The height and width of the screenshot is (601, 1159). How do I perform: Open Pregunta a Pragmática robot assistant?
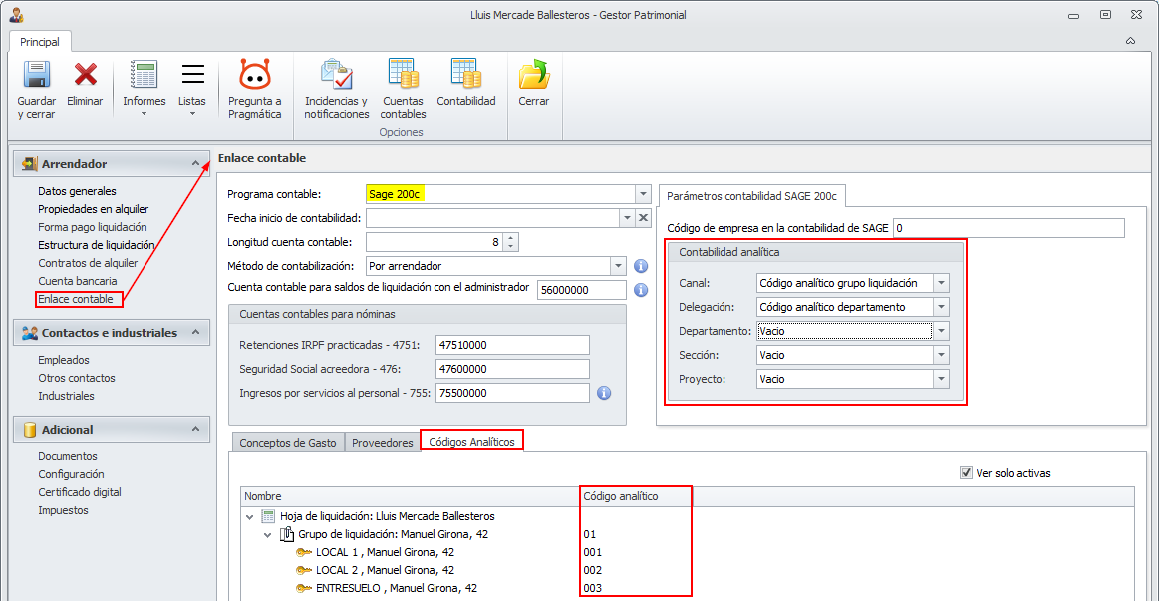[x=254, y=76]
